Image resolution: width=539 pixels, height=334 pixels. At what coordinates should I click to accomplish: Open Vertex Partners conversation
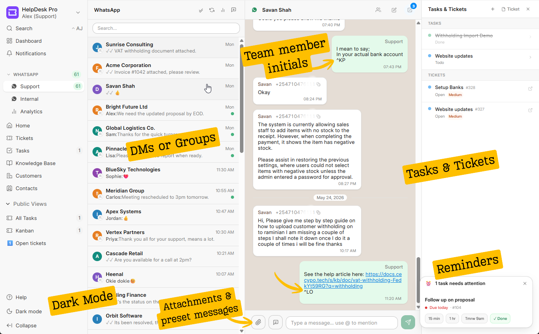163,236
